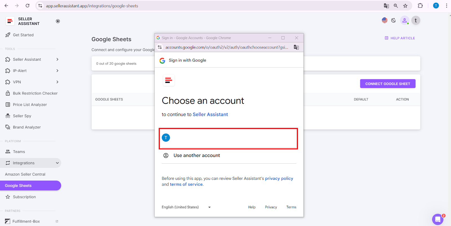Viewport: 451px width, 226px height.
Task: Open site information icon in main address bar
Action: (x=40, y=6)
